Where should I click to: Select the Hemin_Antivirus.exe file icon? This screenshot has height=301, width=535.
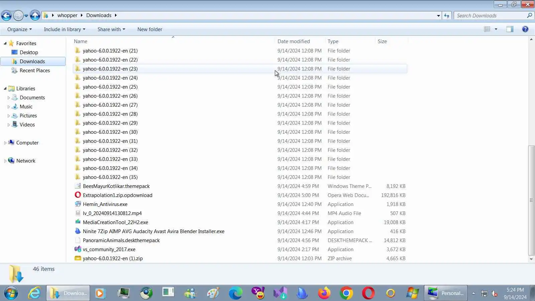tap(78, 204)
